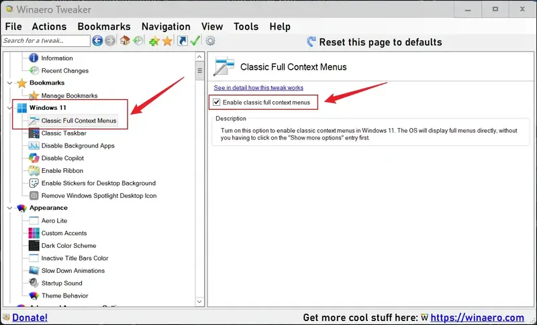The height and width of the screenshot is (325, 537).
Task: Click the create shortcut arrow toolbar icon
Action: tap(182, 41)
